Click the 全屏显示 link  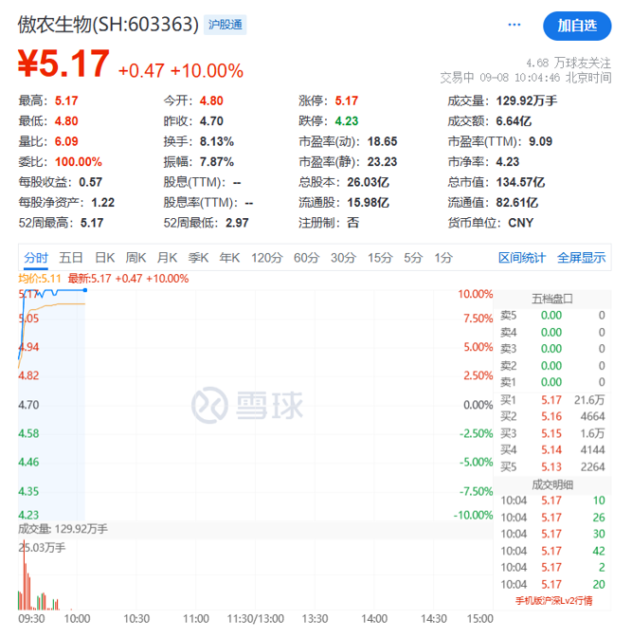pyautogui.click(x=581, y=258)
